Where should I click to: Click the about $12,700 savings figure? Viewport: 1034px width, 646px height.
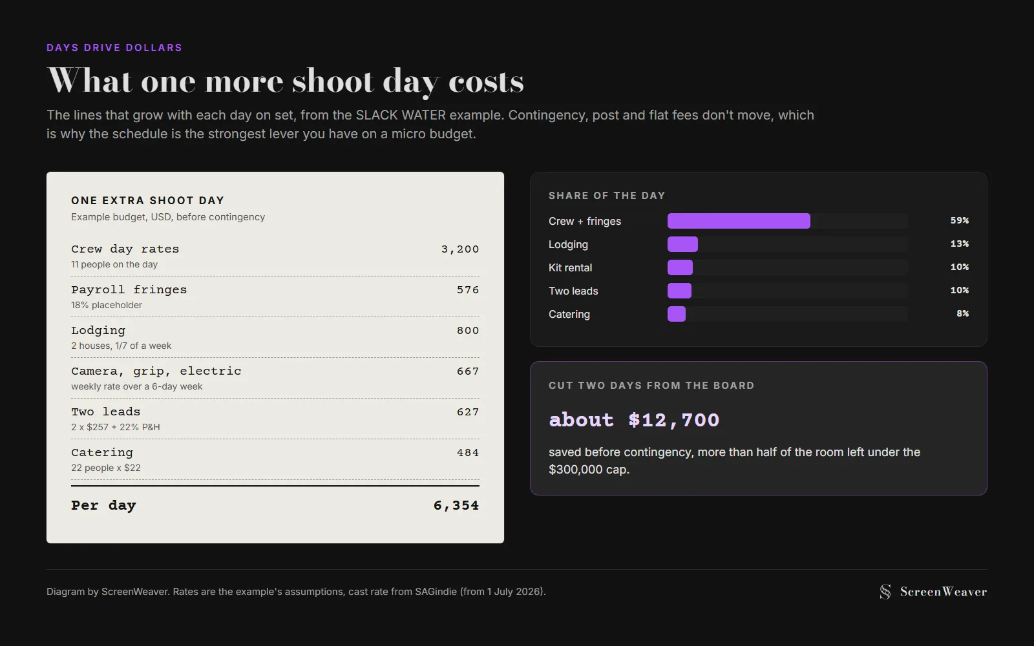click(634, 420)
